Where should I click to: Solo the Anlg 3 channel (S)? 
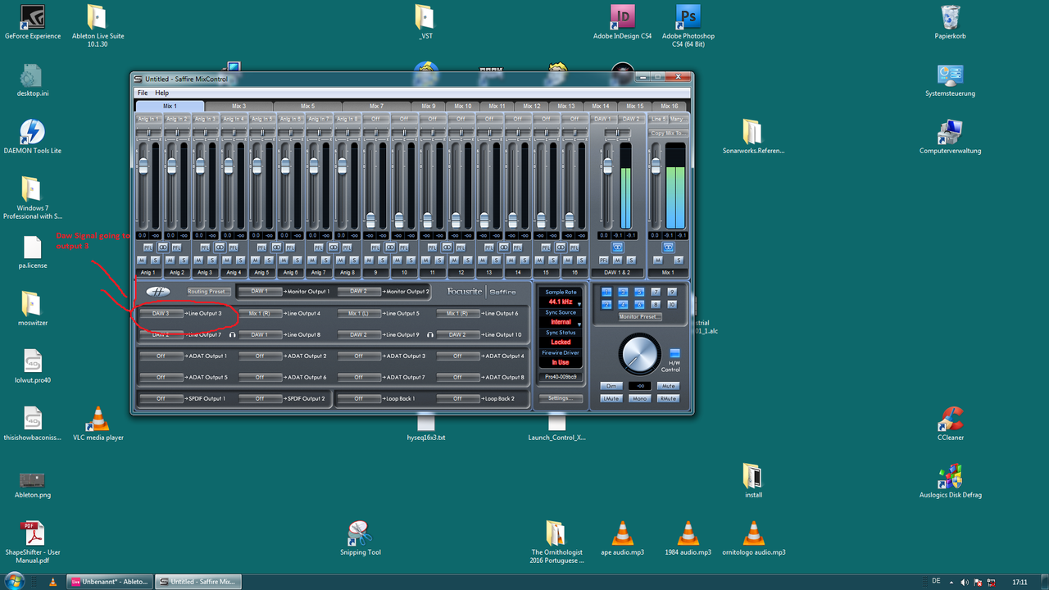click(x=211, y=260)
